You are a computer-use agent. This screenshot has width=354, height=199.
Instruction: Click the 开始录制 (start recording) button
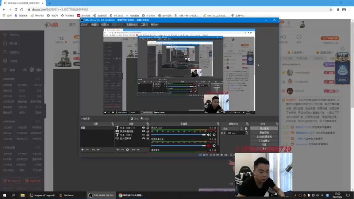[264, 132]
